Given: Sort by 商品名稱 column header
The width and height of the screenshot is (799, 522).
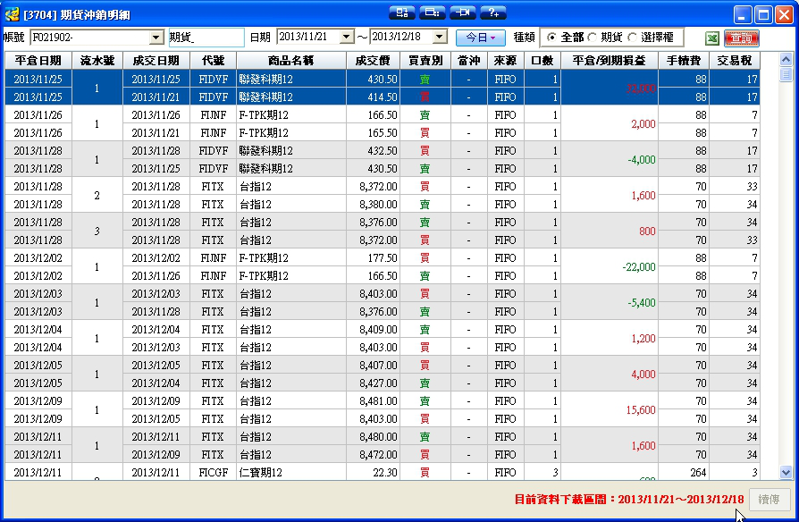Looking at the screenshot, I should 291,61.
